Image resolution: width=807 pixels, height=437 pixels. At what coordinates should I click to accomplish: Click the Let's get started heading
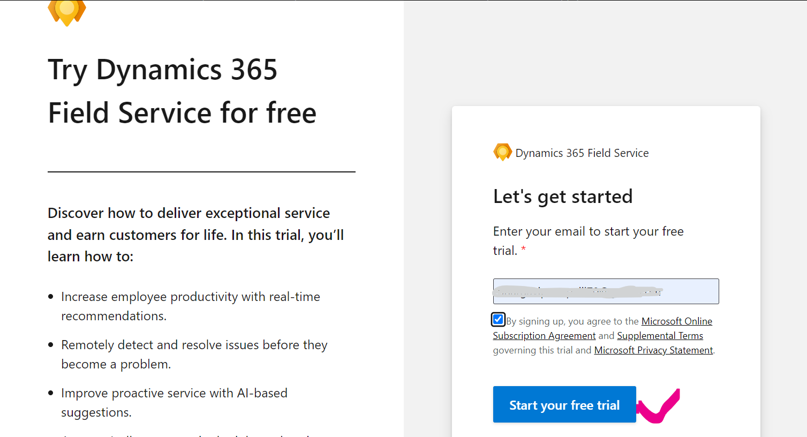(x=563, y=197)
